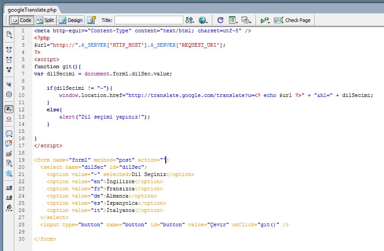Click the Balance Braces icon
The width and height of the screenshot is (384, 251).
(9, 94)
